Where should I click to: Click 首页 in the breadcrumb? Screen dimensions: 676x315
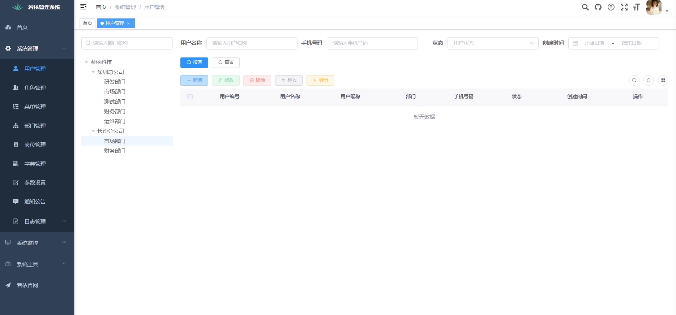point(101,7)
